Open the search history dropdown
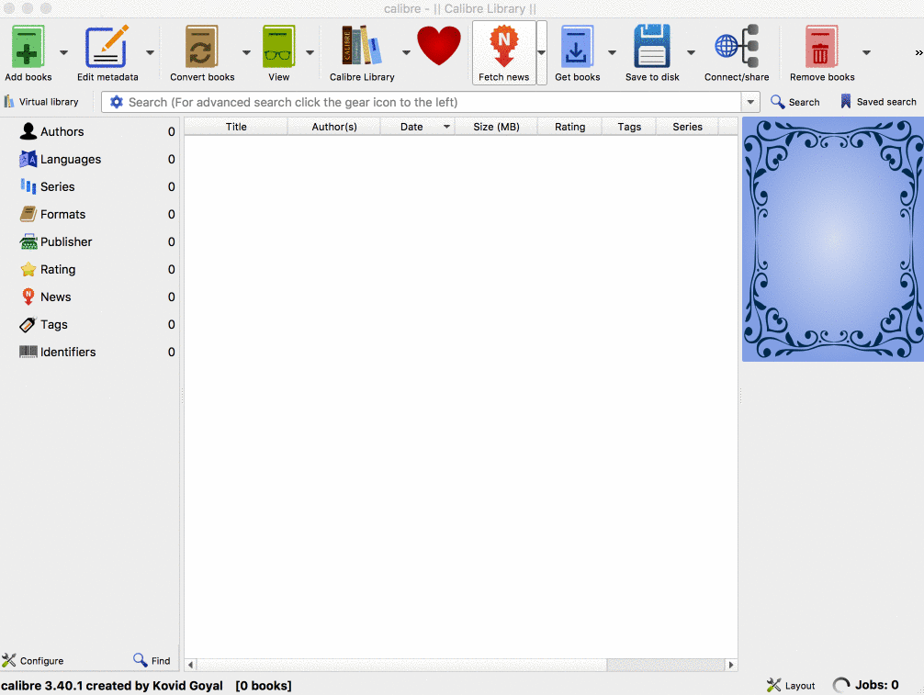Screen dimensions: 924x695 [750, 102]
